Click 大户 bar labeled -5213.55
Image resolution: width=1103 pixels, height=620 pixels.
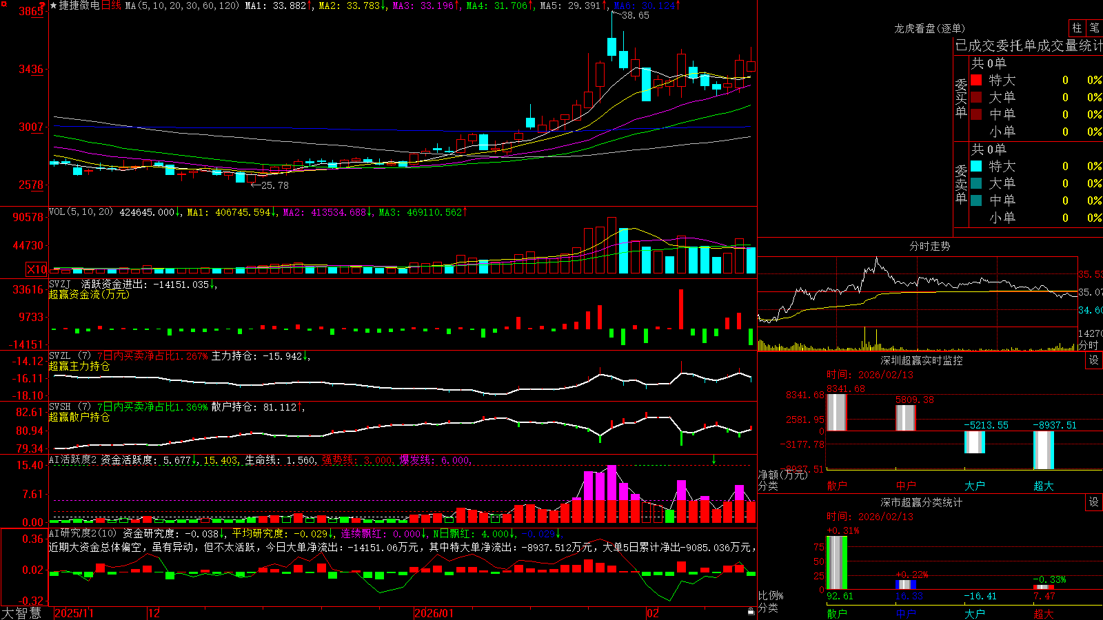click(x=974, y=442)
